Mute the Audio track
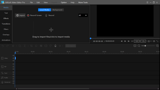 coord(13,77)
